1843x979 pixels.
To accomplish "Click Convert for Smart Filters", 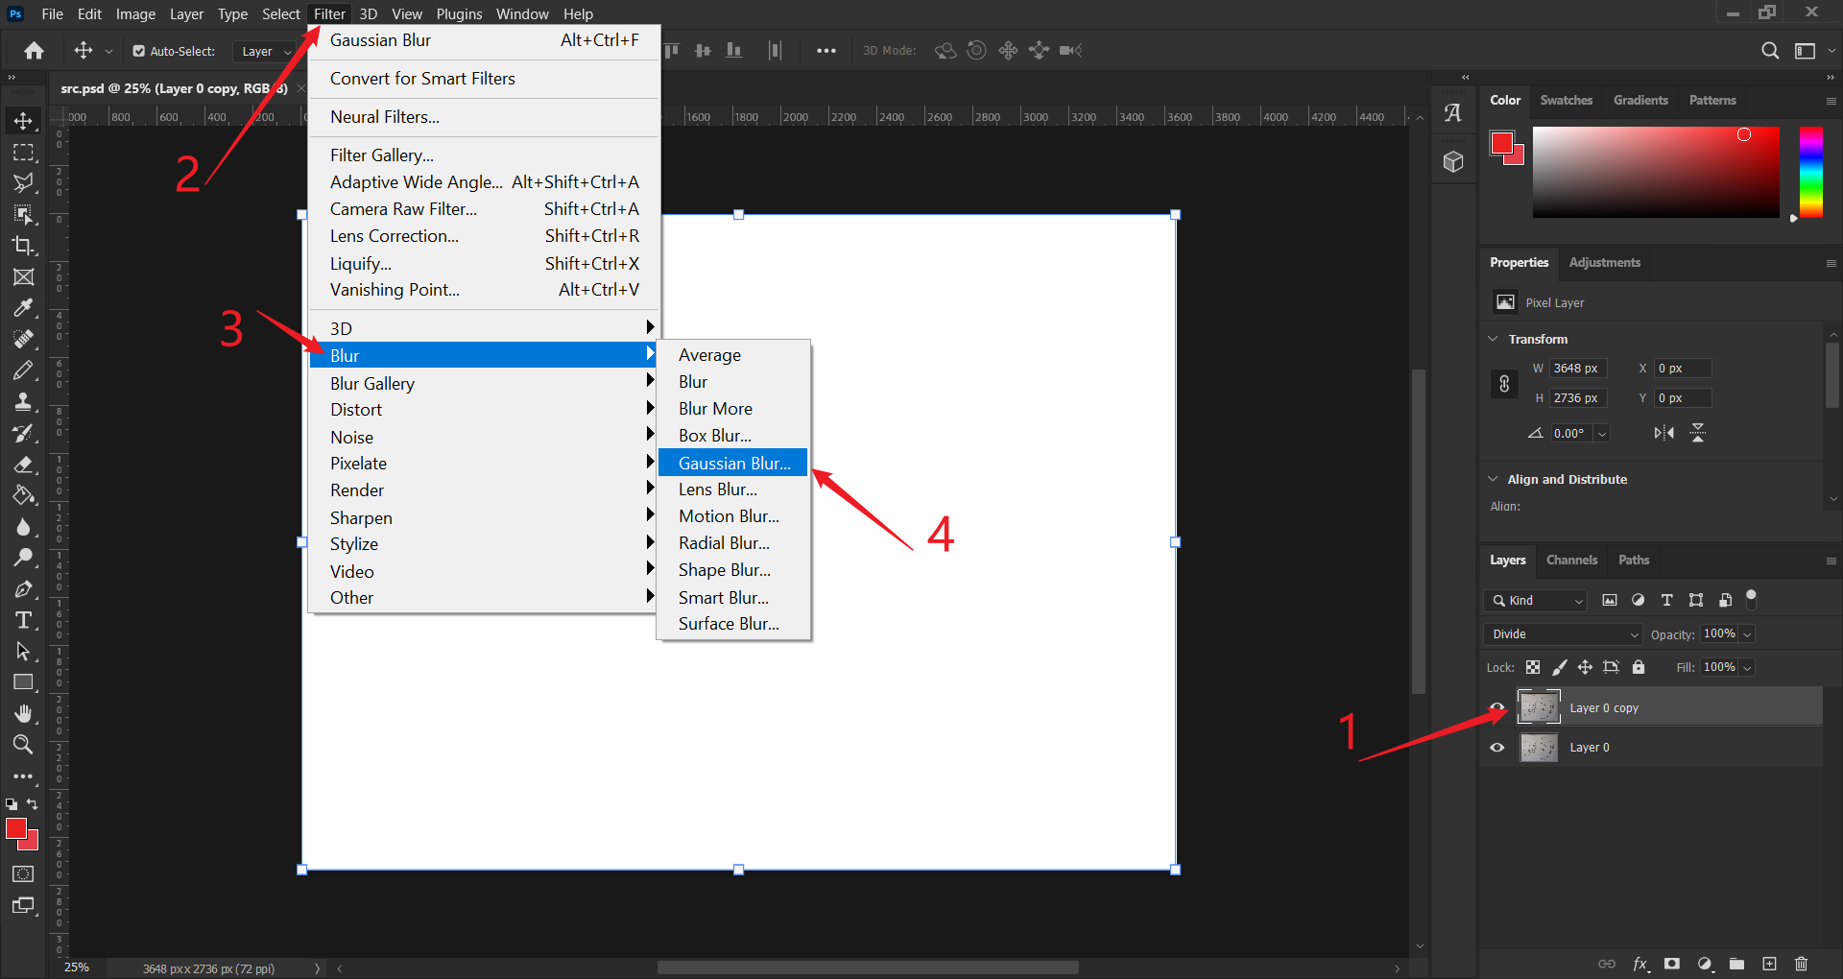I will point(422,79).
